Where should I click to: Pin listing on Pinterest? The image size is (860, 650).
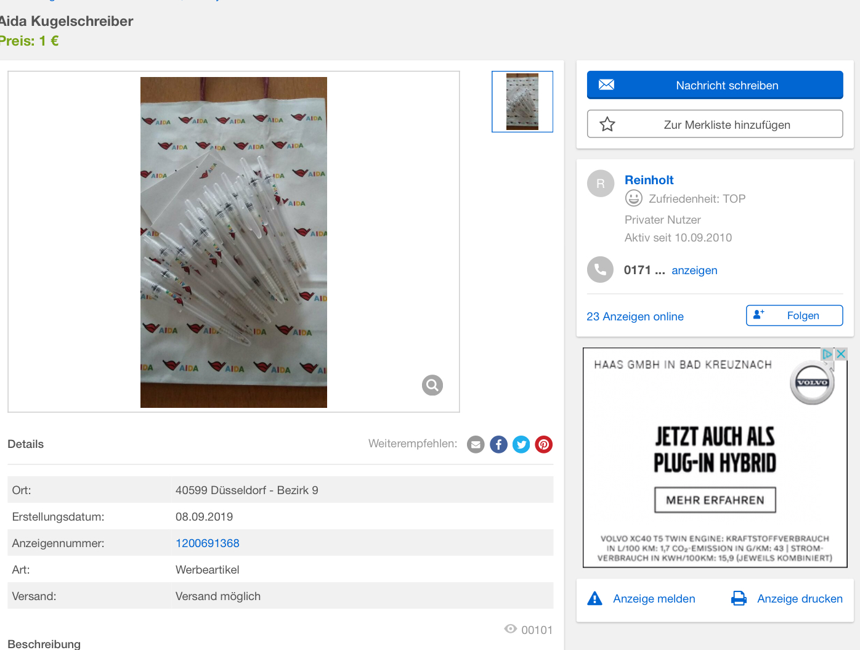pos(544,444)
